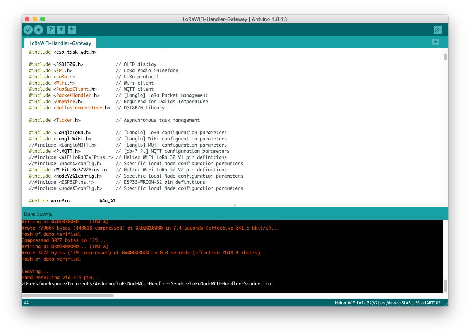Click the #include <WiFi.h> line
Image resolution: width=470 pixels, height=335 pixels.
coord(91,83)
